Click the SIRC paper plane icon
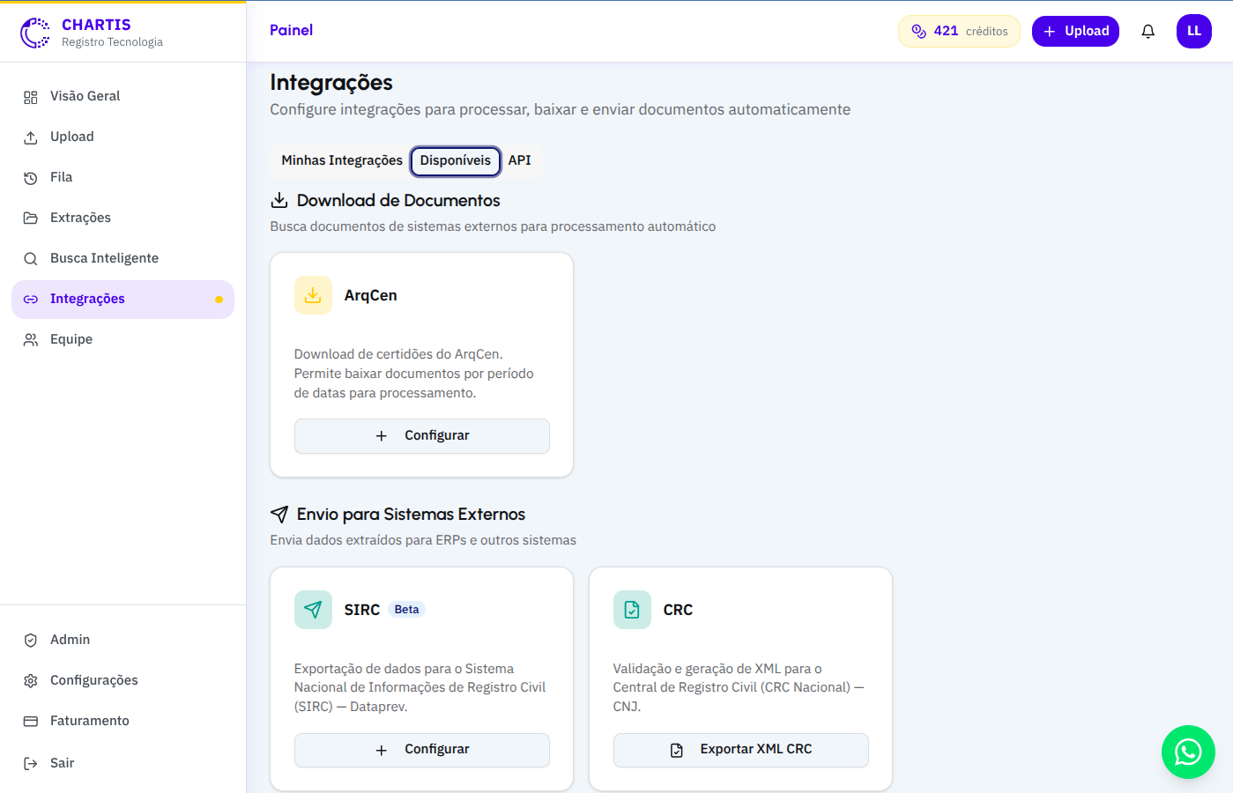1233x793 pixels. click(x=313, y=610)
